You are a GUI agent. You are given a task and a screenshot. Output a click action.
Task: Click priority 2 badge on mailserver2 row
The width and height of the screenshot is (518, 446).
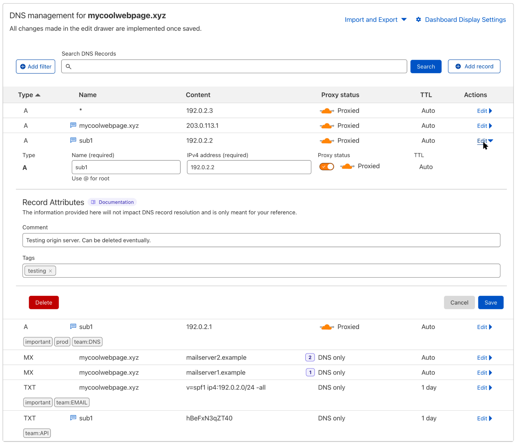(x=310, y=357)
